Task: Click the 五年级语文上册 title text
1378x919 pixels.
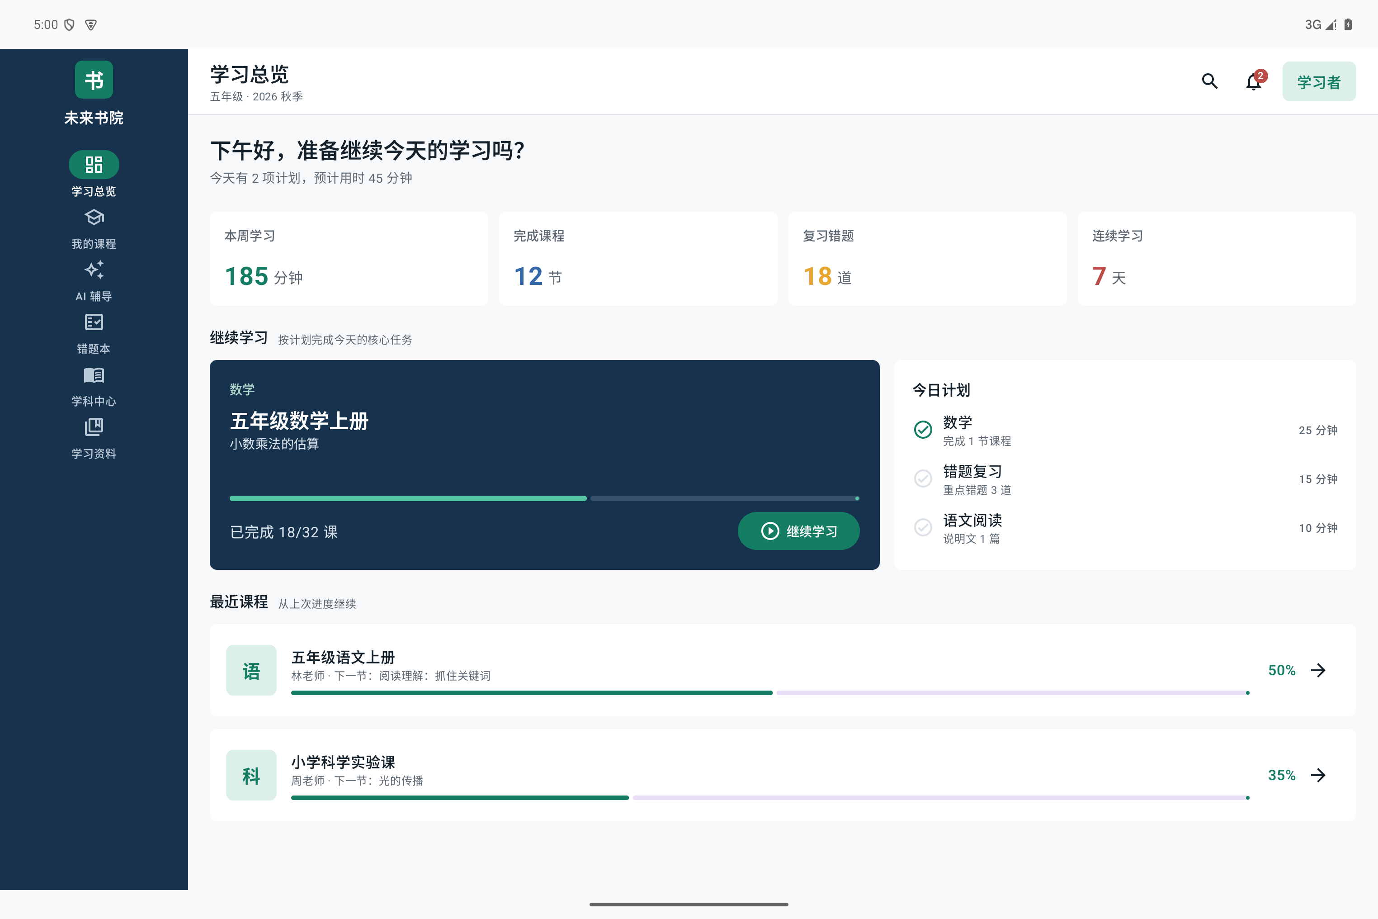Action: point(343,657)
